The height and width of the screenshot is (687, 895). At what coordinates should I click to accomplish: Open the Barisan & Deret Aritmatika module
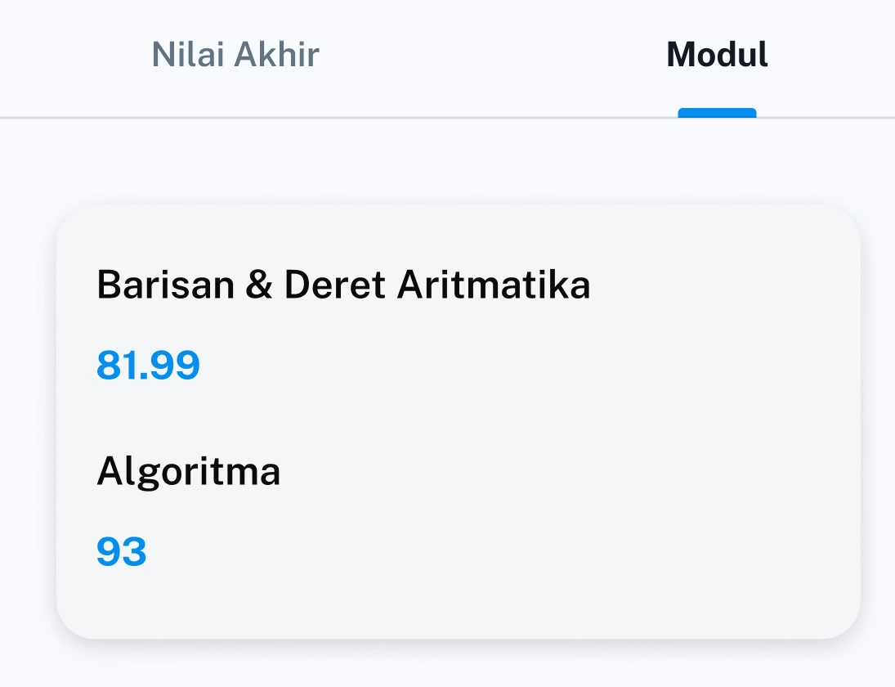click(343, 285)
